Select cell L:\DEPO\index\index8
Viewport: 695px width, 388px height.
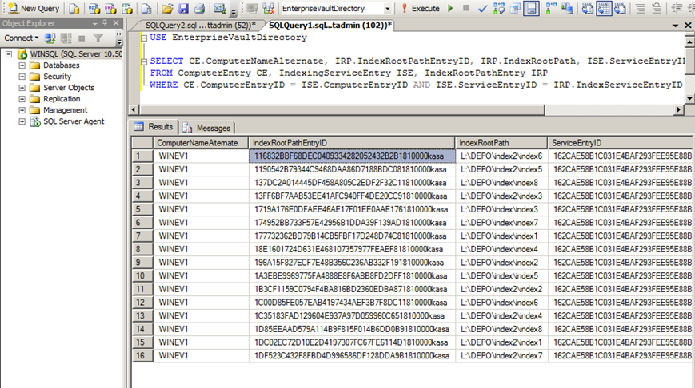coord(501,183)
